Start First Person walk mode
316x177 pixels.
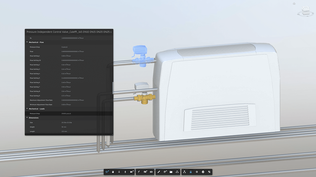click(x=125, y=172)
